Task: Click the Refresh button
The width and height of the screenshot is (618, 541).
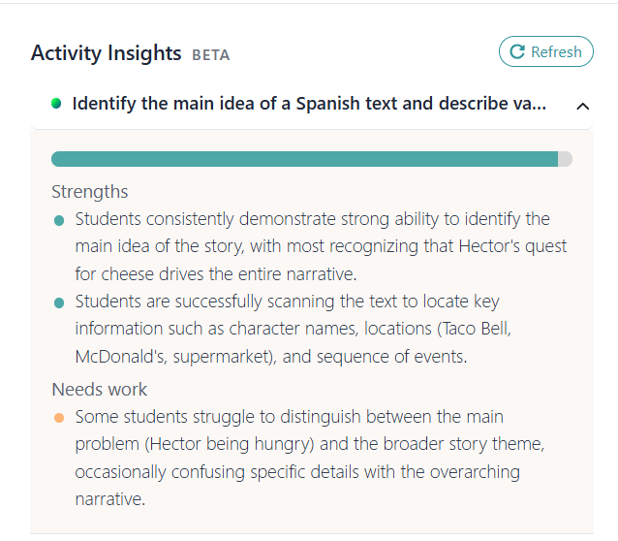Action: [545, 52]
